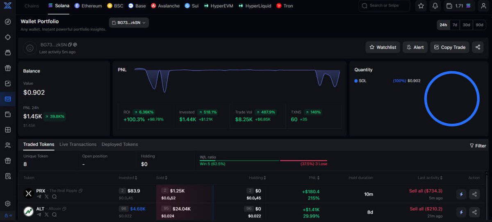Select the 90d time range
The width and height of the screenshot is (492, 222).
click(479, 25)
